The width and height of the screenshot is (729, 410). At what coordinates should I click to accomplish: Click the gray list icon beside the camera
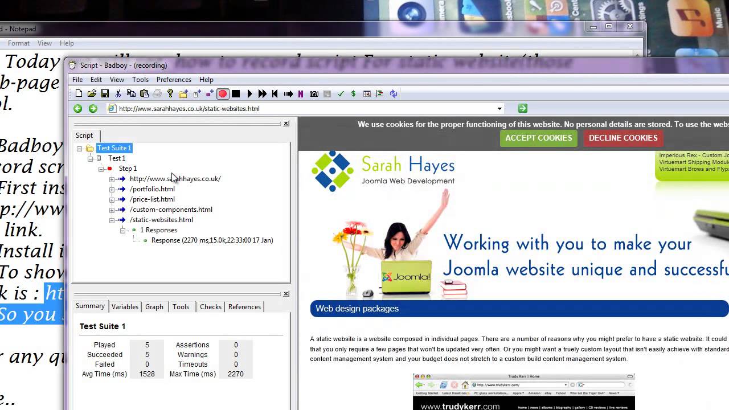pos(327,94)
